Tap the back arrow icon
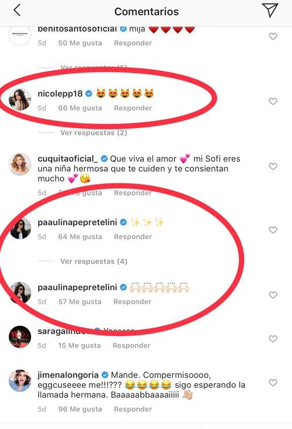The image size is (292, 429). click(x=17, y=11)
